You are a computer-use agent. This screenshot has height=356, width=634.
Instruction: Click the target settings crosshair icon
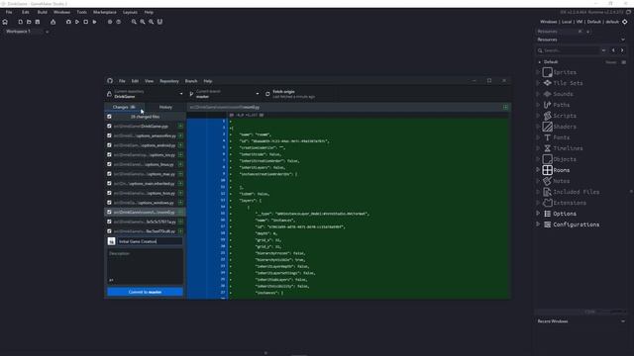pyautogui.click(x=625, y=22)
